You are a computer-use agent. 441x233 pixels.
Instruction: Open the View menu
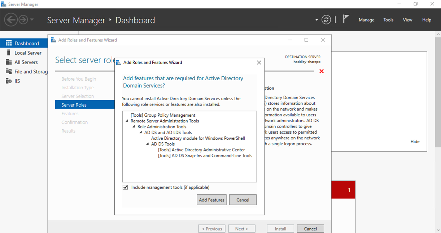coord(407,20)
